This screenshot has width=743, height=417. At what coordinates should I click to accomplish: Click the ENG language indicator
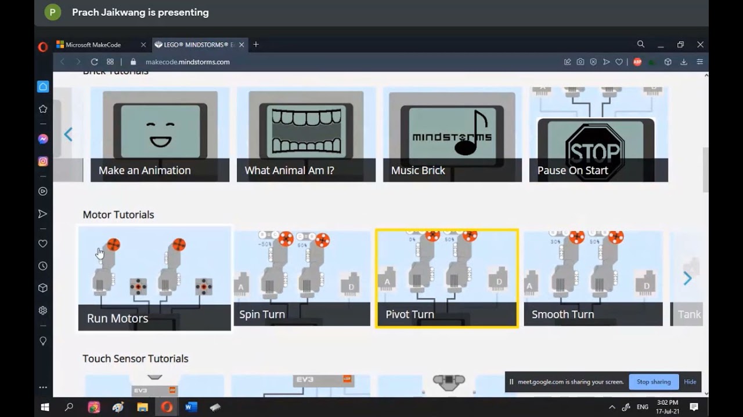[x=643, y=407]
